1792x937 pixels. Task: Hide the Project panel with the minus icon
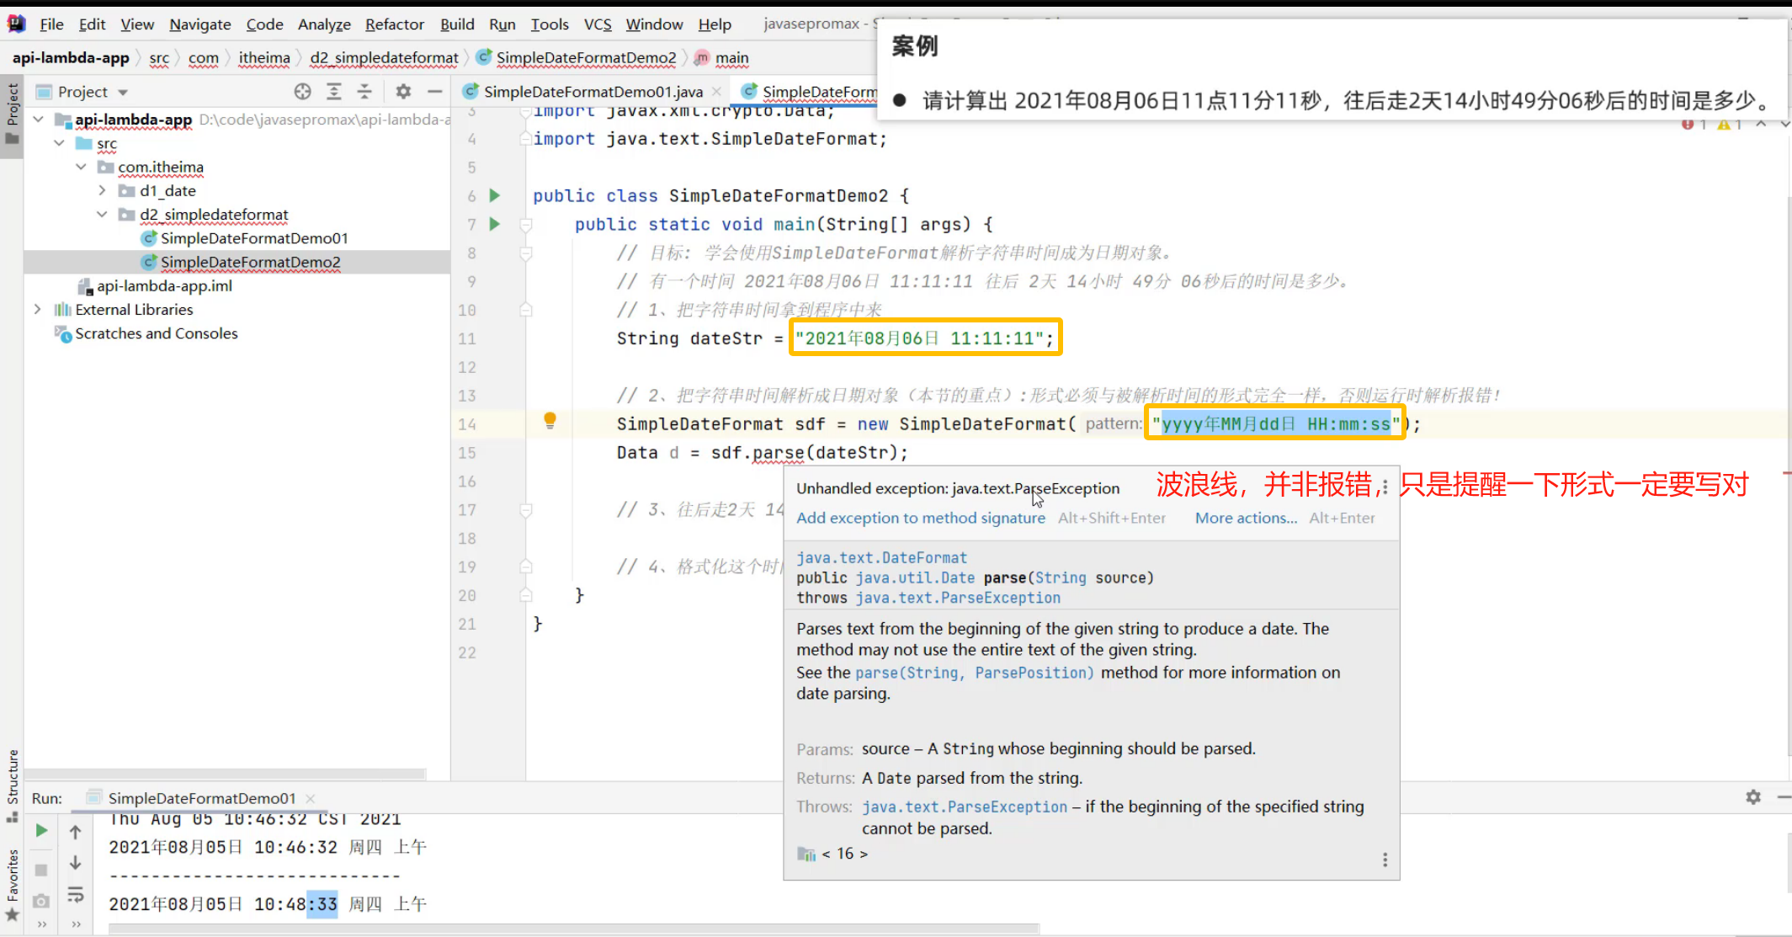click(434, 92)
